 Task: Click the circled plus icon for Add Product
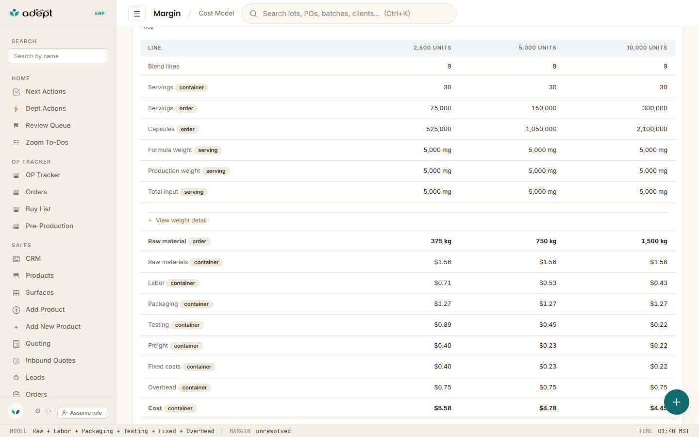(16, 310)
